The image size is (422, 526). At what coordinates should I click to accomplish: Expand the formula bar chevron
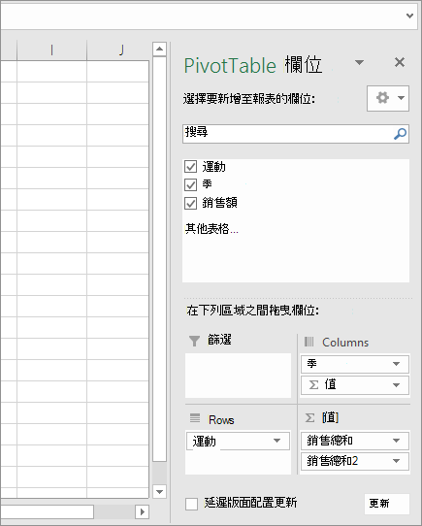(409, 16)
